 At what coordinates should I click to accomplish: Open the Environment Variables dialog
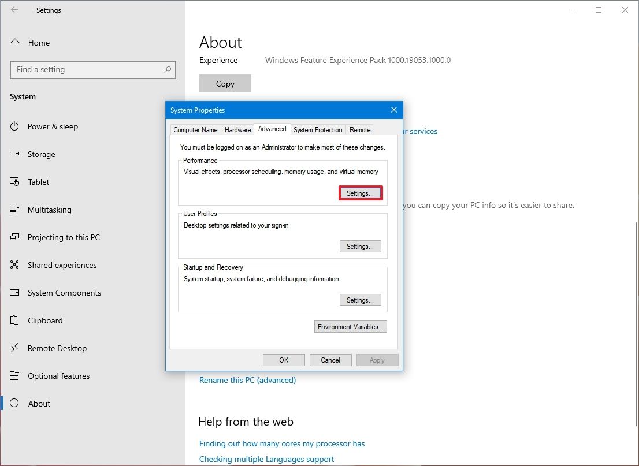(350, 326)
